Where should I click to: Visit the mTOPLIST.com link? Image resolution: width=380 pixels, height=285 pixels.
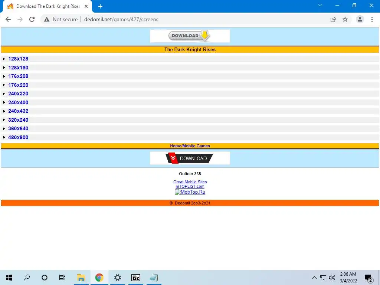pyautogui.click(x=190, y=186)
